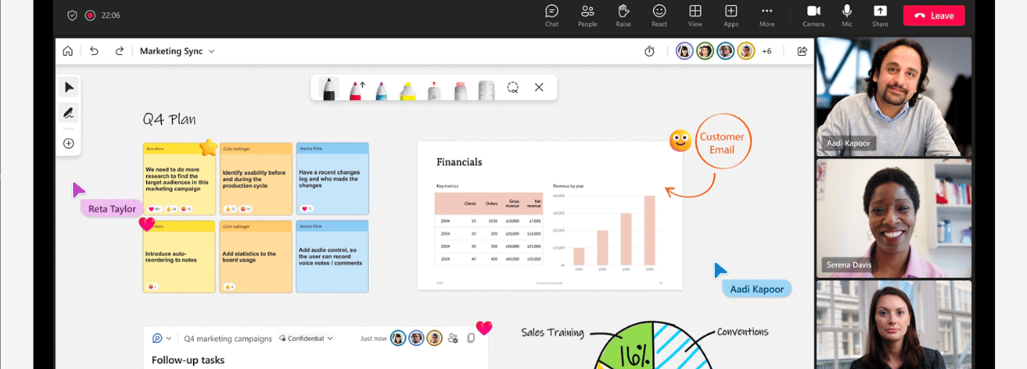The height and width of the screenshot is (369, 1027).
Task: Select the eraser tool
Action: (460, 89)
